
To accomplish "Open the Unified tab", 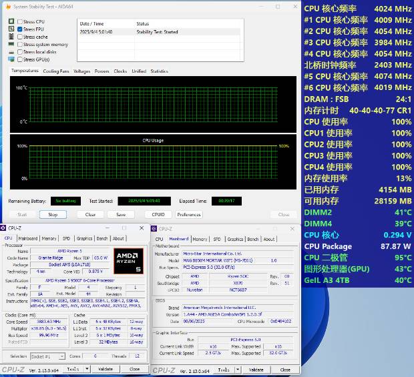I will pos(139,71).
